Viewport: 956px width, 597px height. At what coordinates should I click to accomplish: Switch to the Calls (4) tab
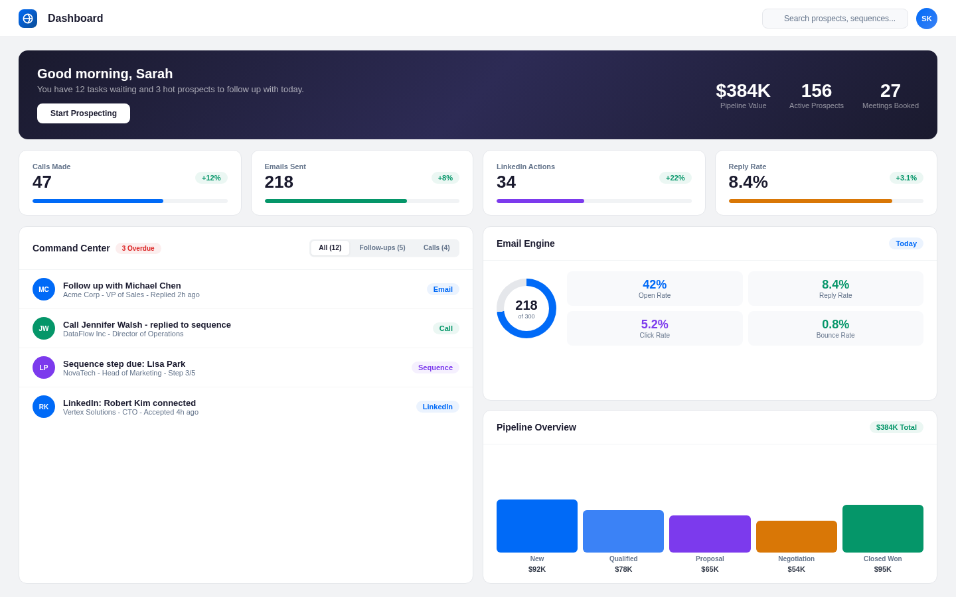coord(436,248)
